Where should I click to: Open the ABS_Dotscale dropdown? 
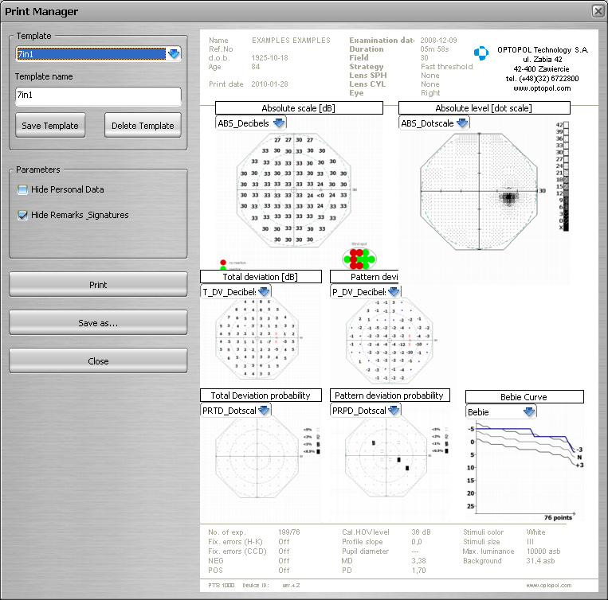point(462,123)
